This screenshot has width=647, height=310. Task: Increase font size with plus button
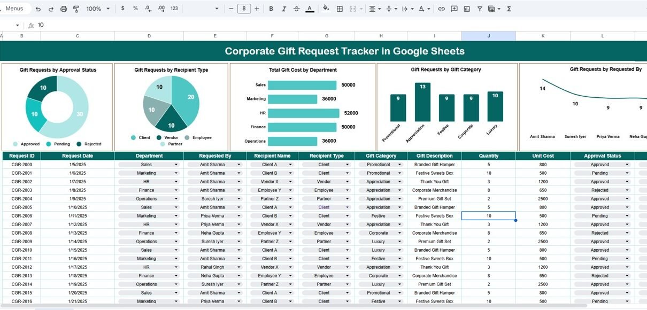point(257,9)
